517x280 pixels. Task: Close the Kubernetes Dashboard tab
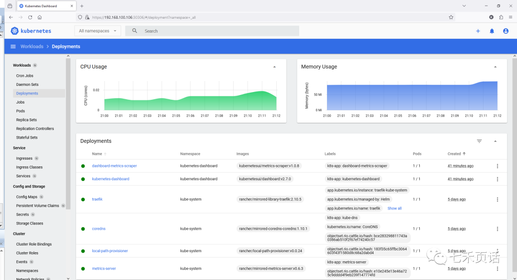click(72, 6)
